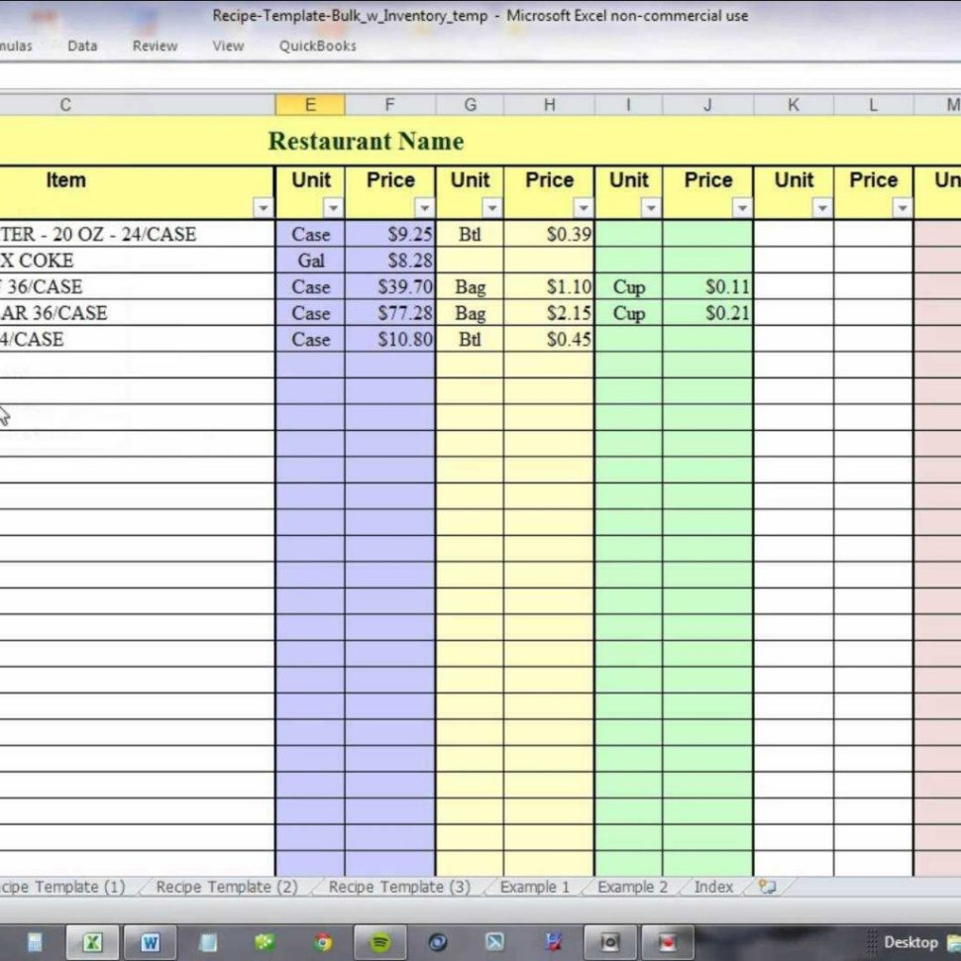Open the AutoFilter dropdown on the Item column
Viewport: 961px width, 961px height.
click(264, 208)
